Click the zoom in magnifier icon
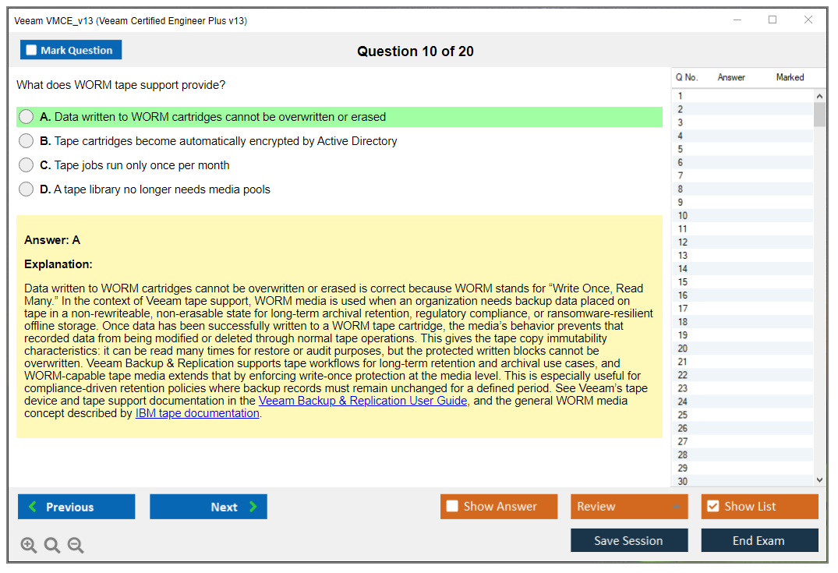Screen dimensions: 838x573 pos(28,545)
